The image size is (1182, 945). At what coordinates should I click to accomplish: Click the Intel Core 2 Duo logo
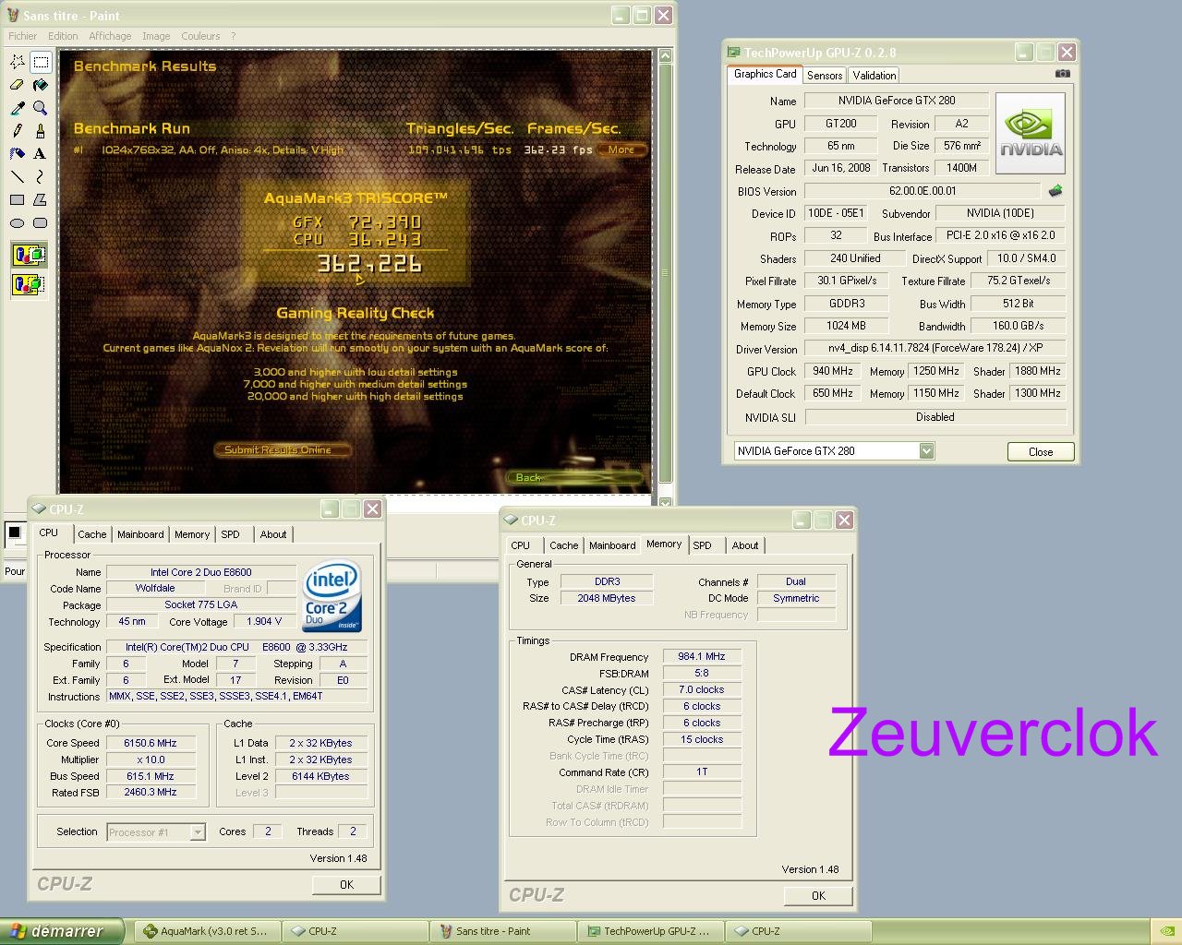coord(332,597)
